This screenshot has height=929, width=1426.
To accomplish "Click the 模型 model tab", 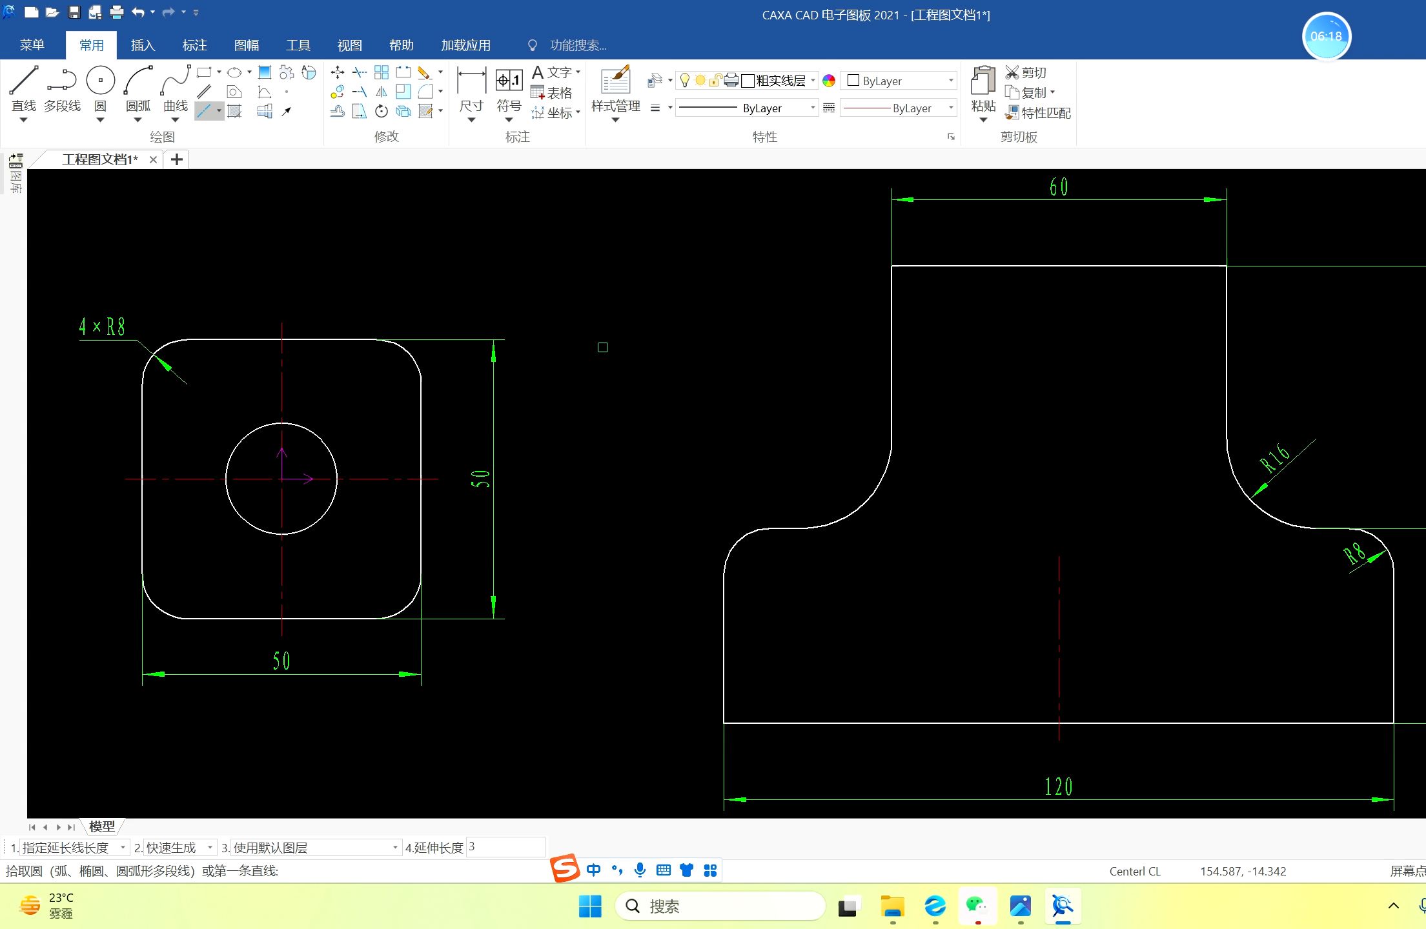I will (x=101, y=826).
